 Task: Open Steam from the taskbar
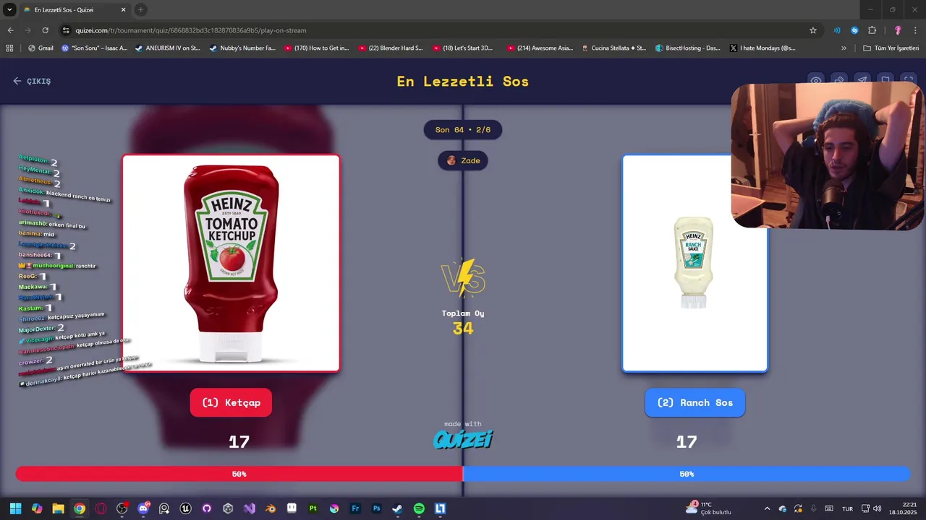[x=397, y=508]
